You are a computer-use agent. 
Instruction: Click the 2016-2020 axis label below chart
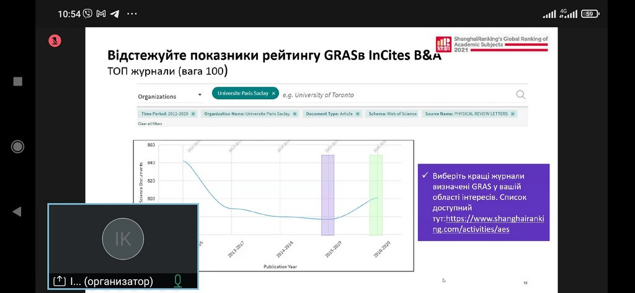point(383,250)
